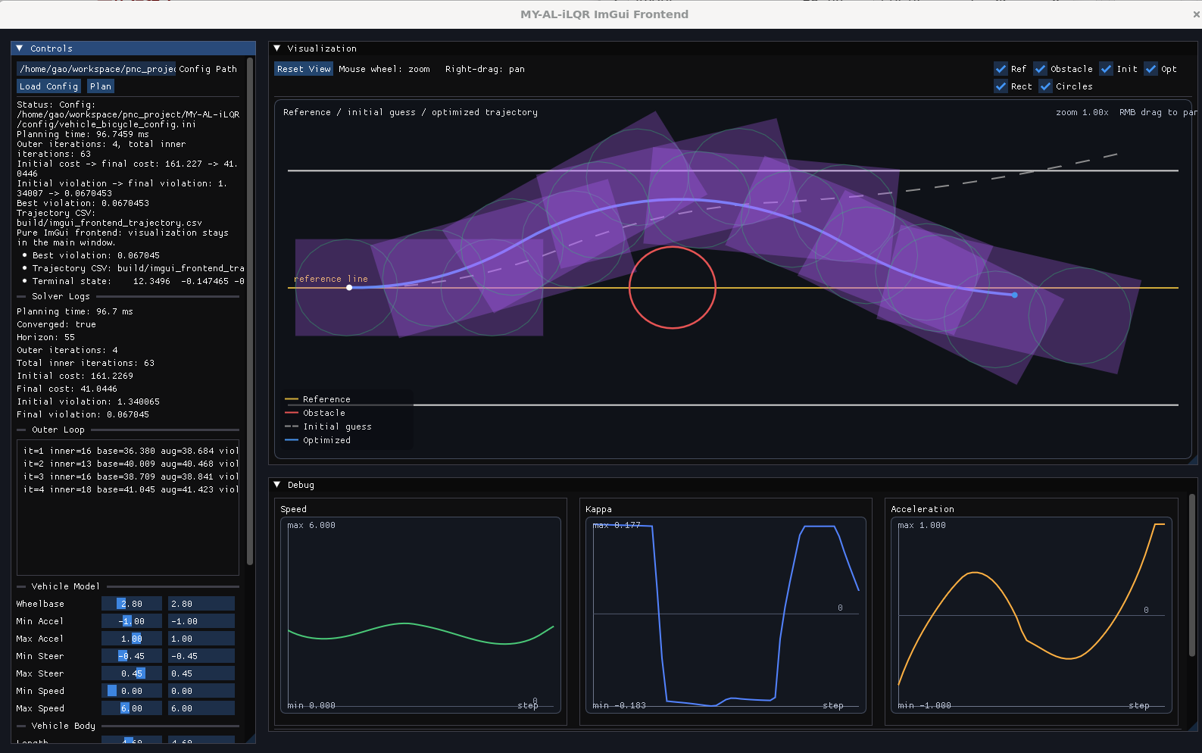Adjust the Wheelbase slider
Image resolution: width=1202 pixels, height=753 pixels.
[132, 604]
